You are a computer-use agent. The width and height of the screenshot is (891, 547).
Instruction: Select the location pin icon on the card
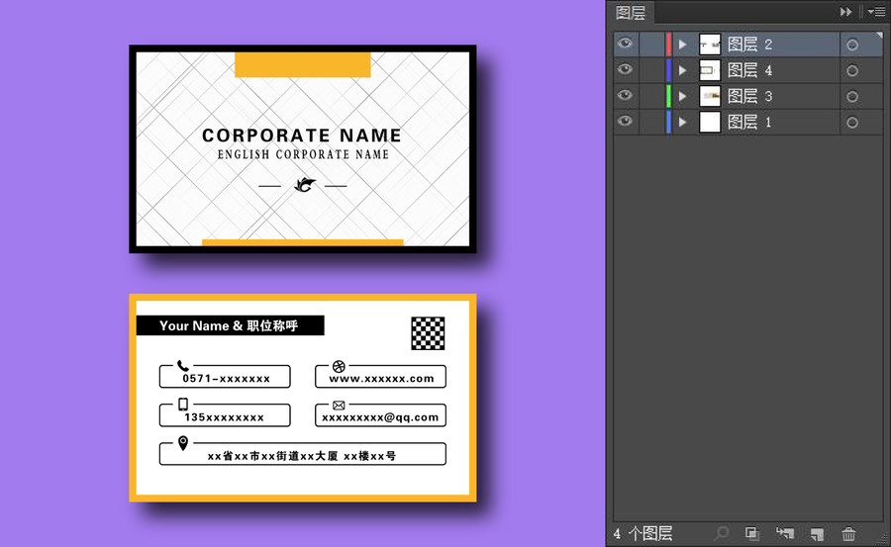point(183,443)
